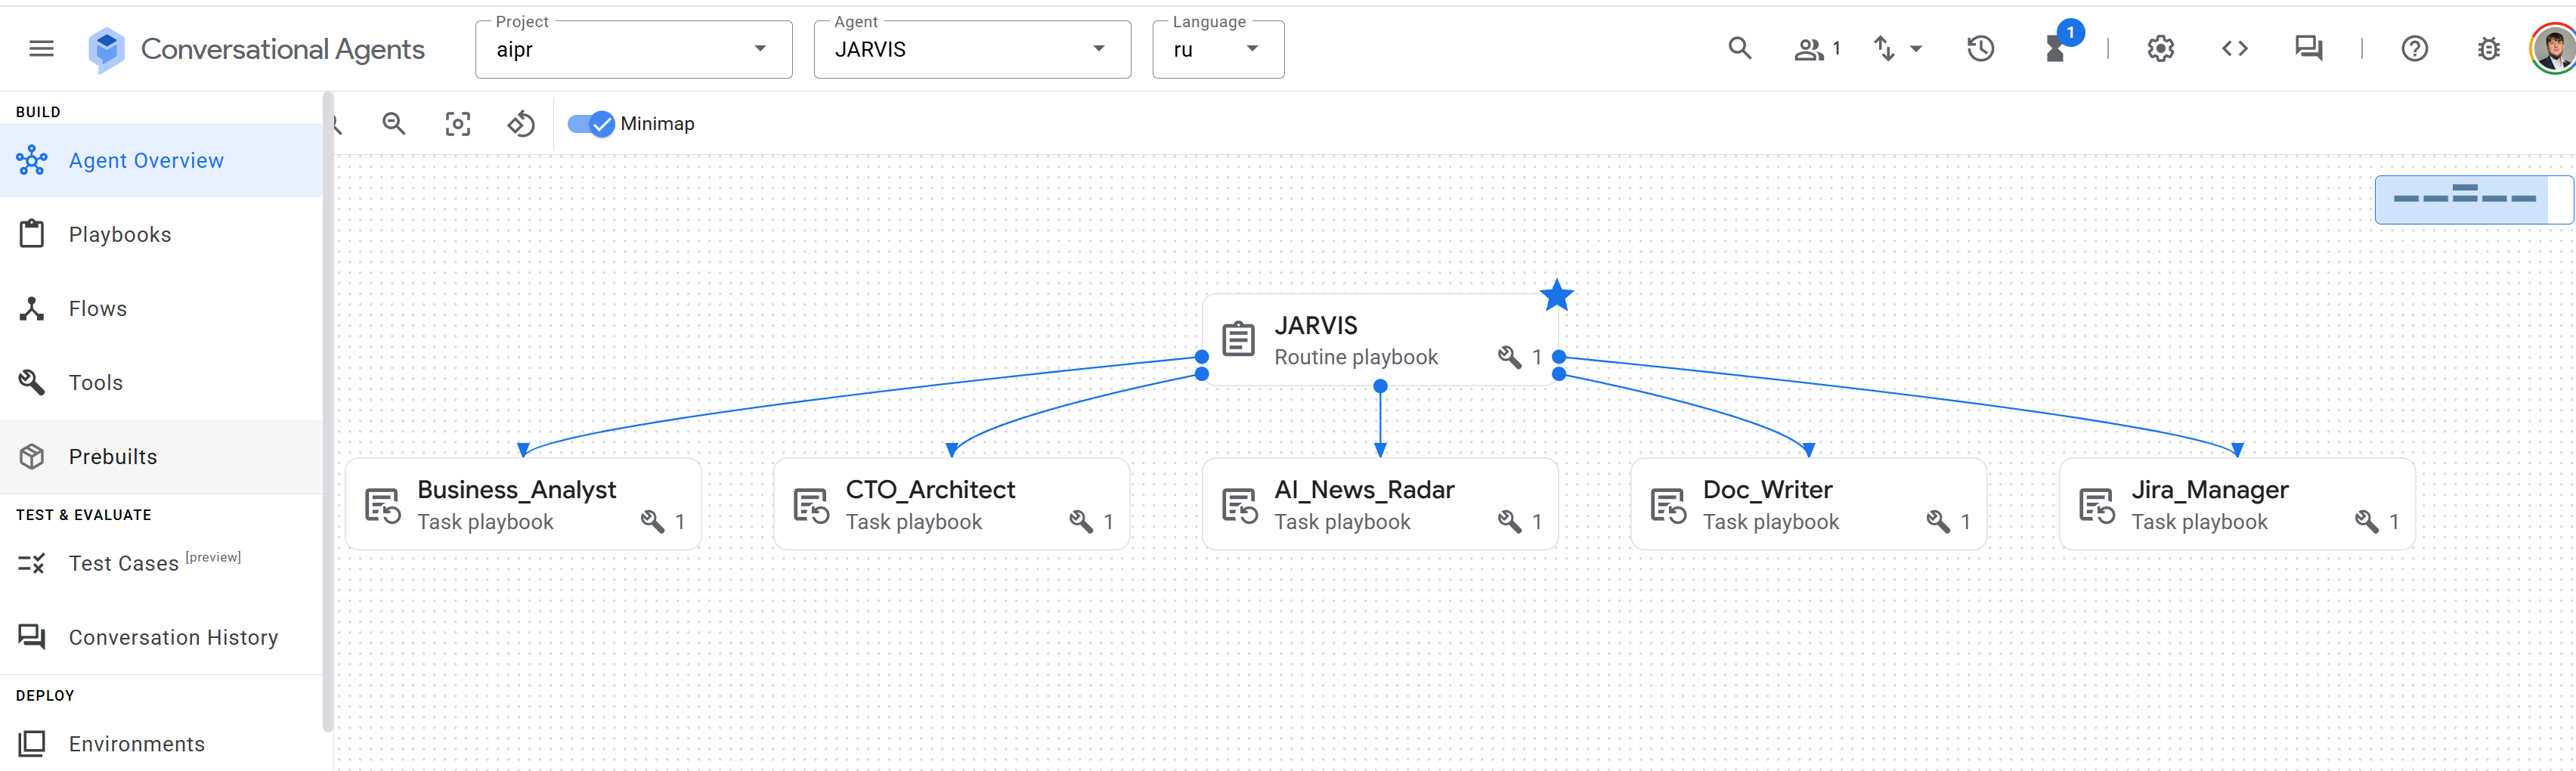Open Playbooks in the sidebar
Image resolution: width=2576 pixels, height=771 pixels.
120,235
